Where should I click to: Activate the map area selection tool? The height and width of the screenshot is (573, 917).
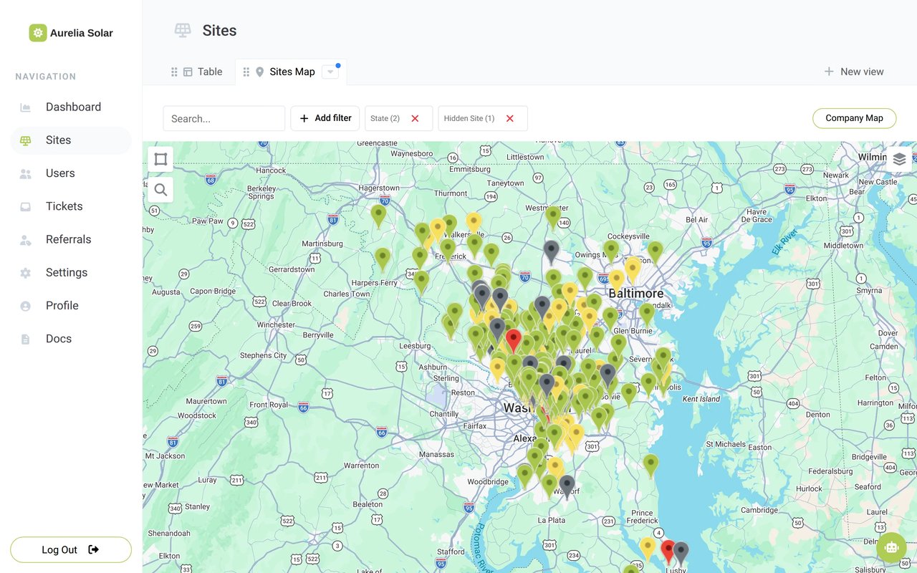160,159
